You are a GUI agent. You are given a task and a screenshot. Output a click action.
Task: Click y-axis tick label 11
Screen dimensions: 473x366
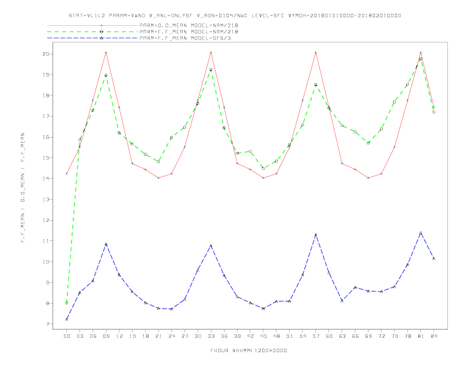46,241
